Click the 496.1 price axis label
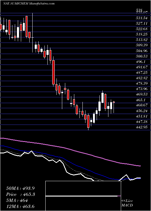This screenshot has height=211, width=151. [141, 61]
